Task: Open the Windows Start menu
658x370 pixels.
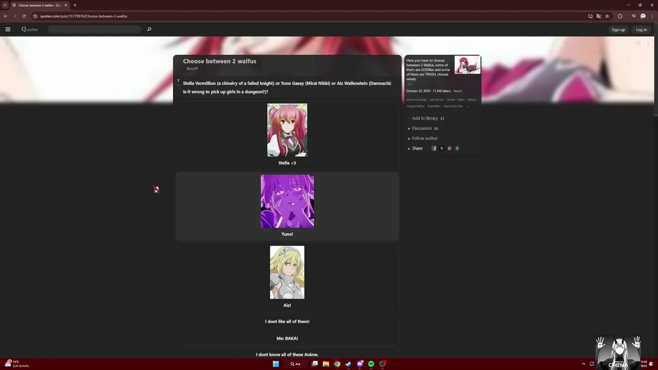Action: 276,364
